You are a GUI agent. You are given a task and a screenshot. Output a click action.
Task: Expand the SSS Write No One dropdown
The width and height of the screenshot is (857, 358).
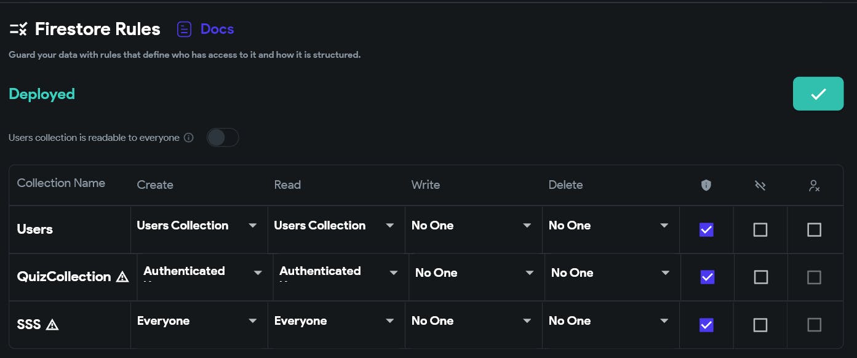(472, 321)
